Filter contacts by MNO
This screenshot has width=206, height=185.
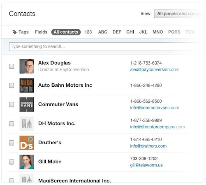[x=158, y=32]
